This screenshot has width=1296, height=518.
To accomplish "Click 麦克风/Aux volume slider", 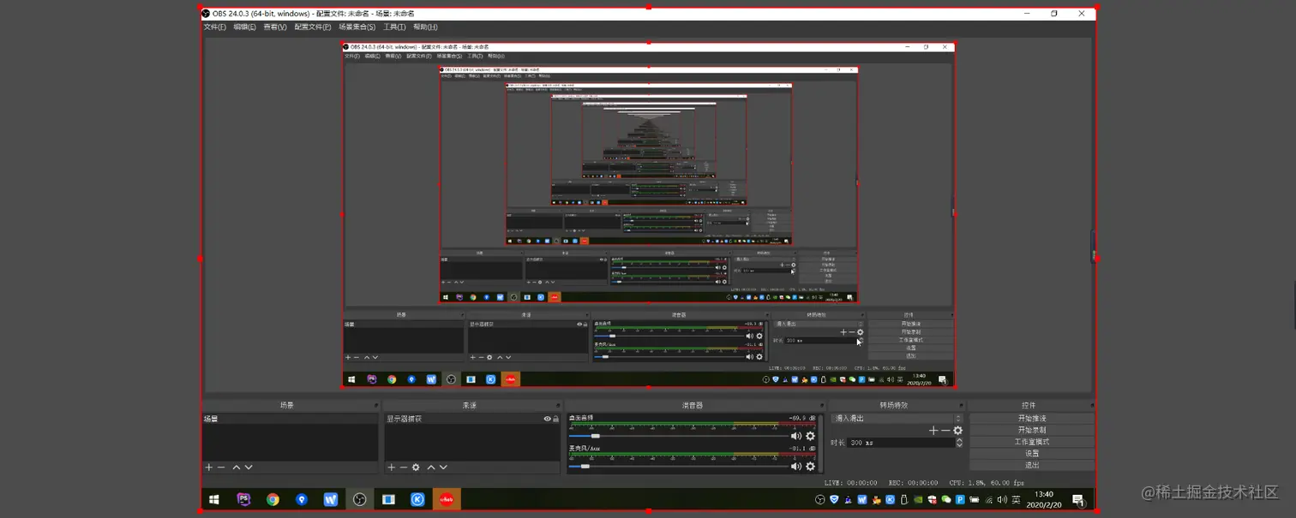I will (677, 467).
